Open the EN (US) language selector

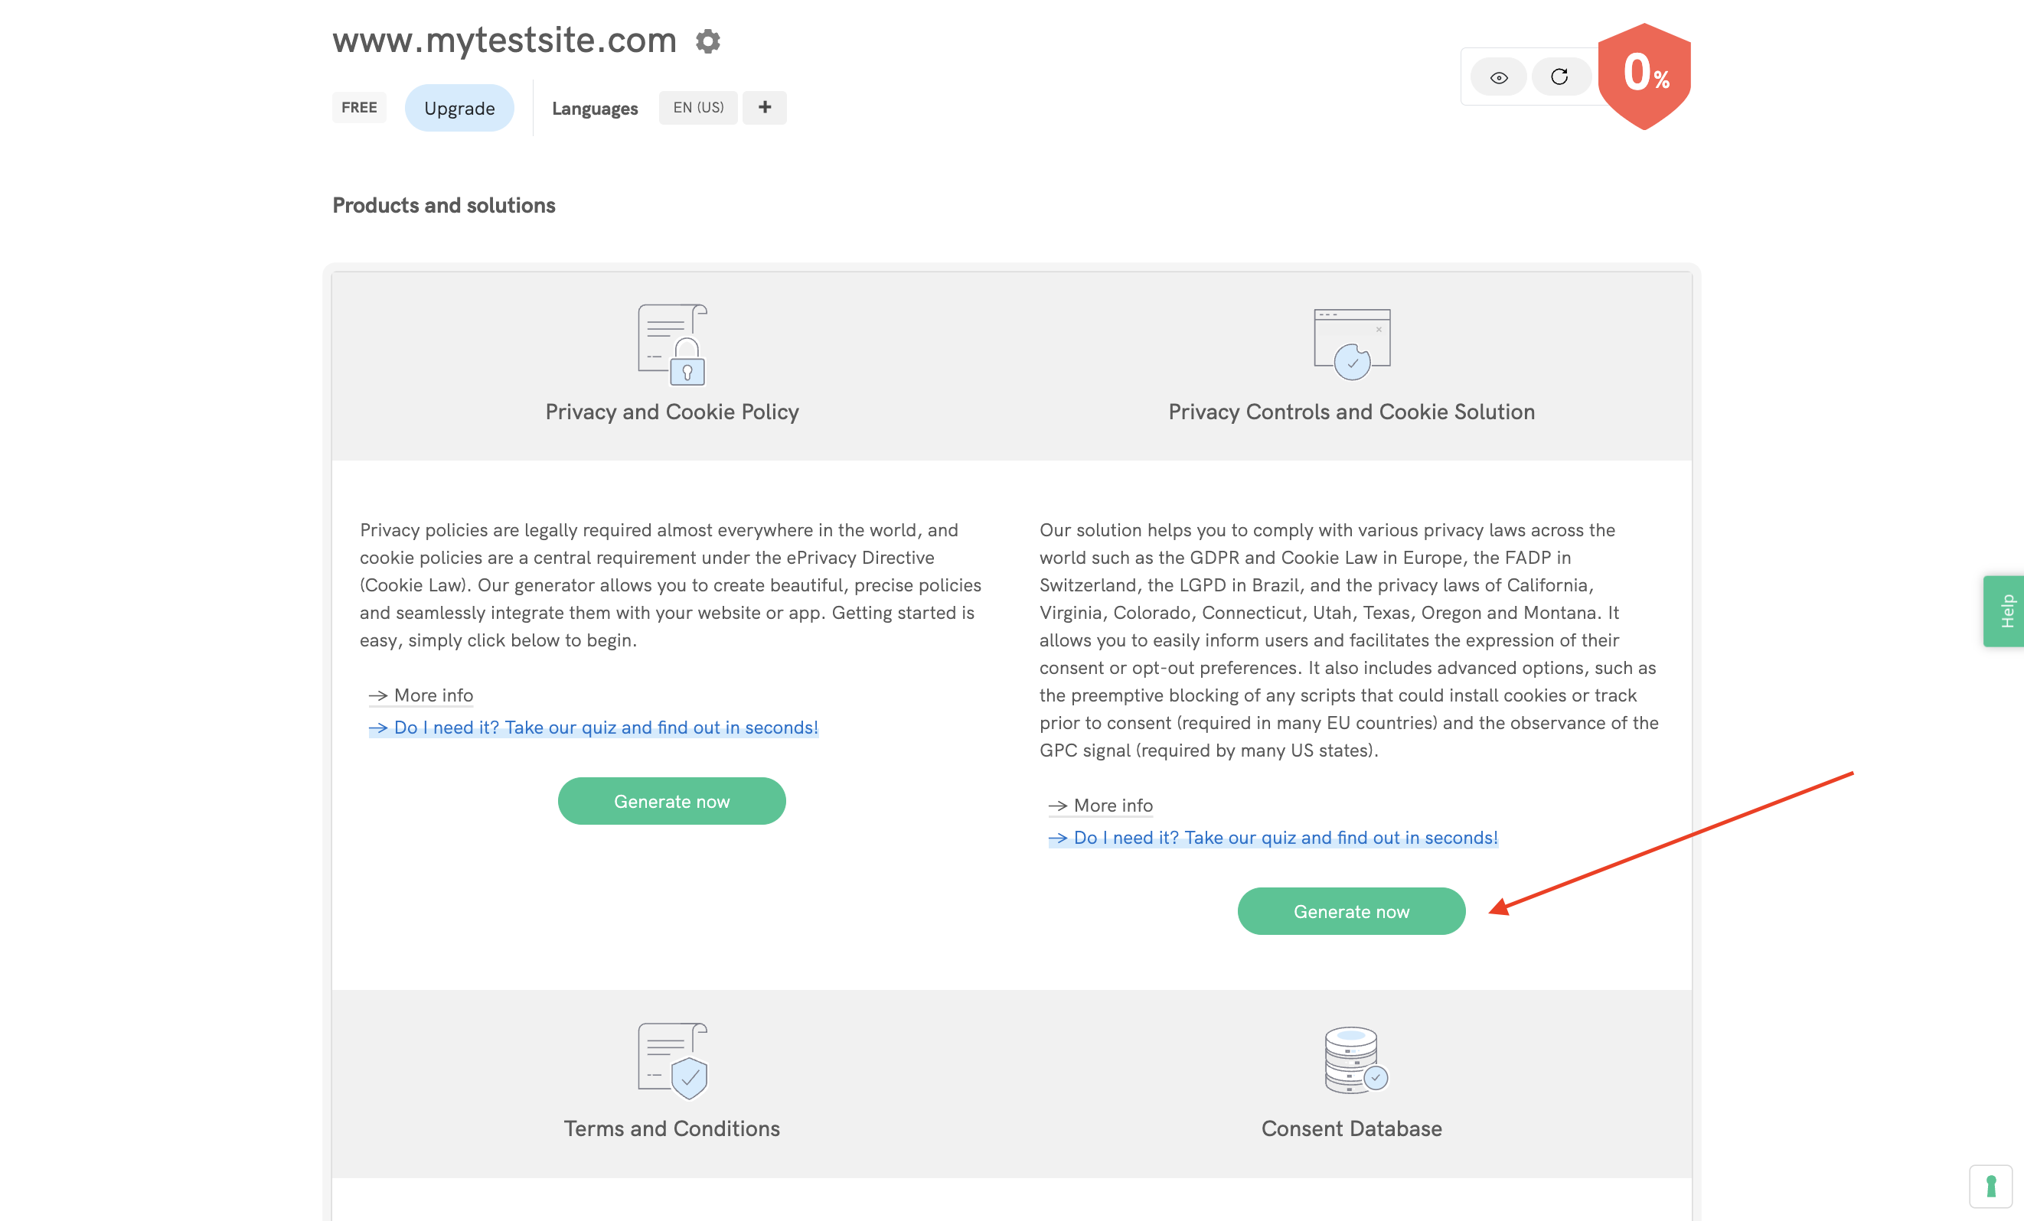coord(697,107)
